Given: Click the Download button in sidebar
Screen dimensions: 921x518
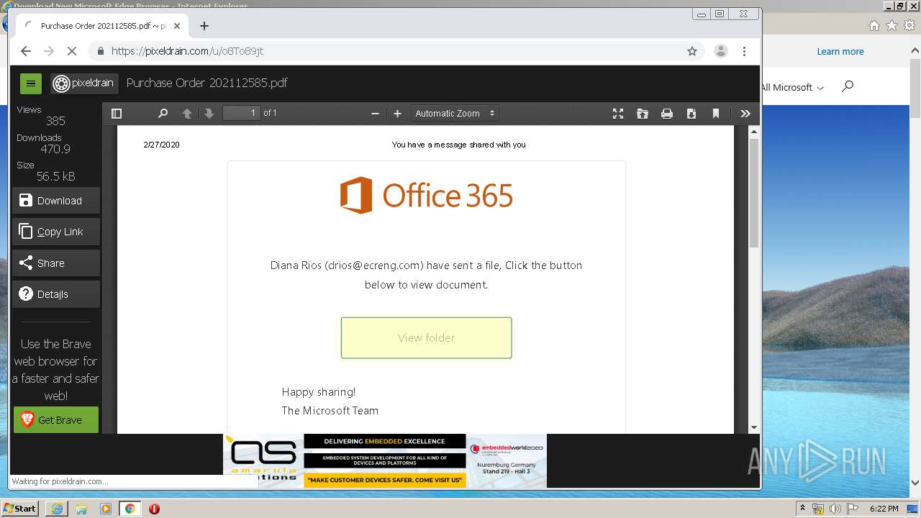Looking at the screenshot, I should click(x=56, y=201).
